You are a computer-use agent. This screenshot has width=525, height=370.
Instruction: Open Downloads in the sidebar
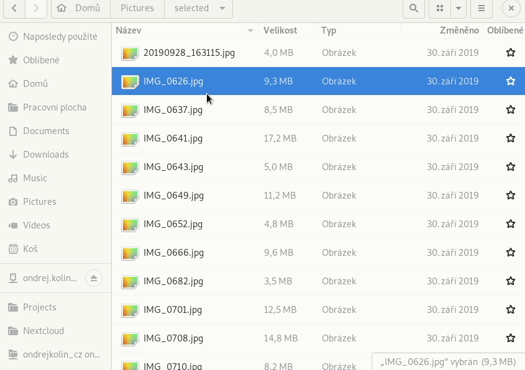click(x=55, y=155)
